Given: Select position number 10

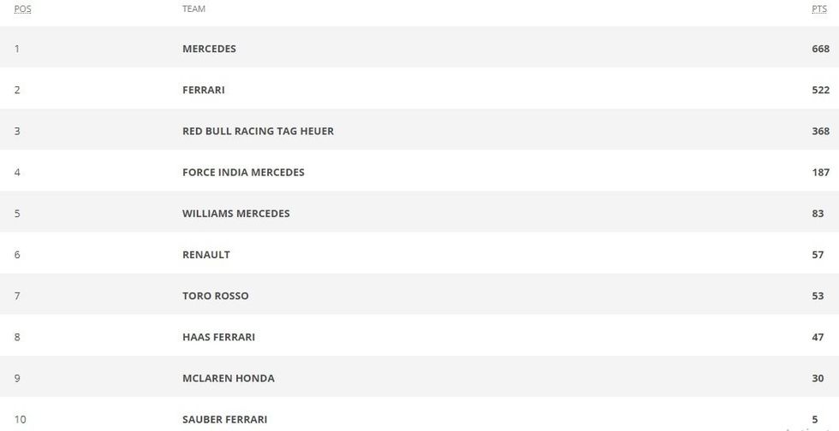Looking at the screenshot, I should 21,418.
